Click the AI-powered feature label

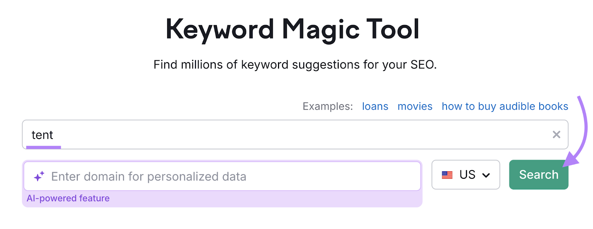[68, 198]
